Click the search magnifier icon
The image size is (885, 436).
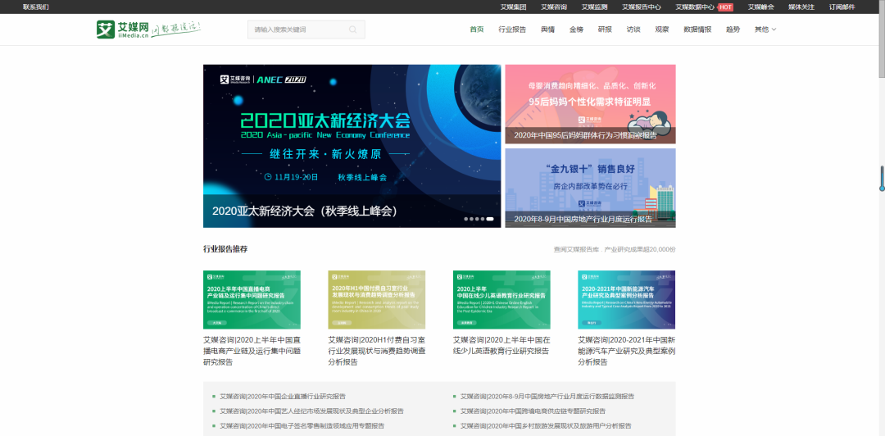(x=352, y=30)
